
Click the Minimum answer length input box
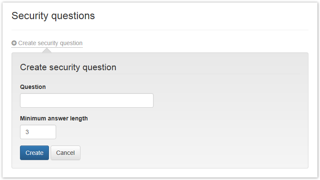[38, 132]
